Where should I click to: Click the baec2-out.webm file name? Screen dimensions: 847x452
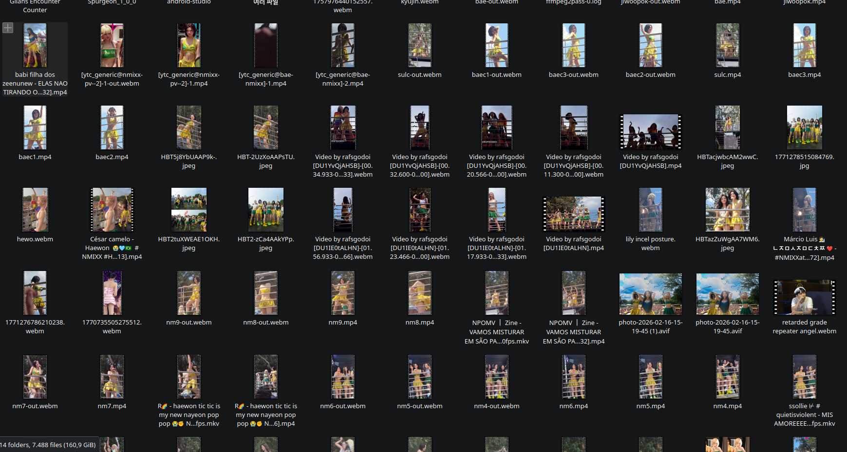(x=651, y=75)
